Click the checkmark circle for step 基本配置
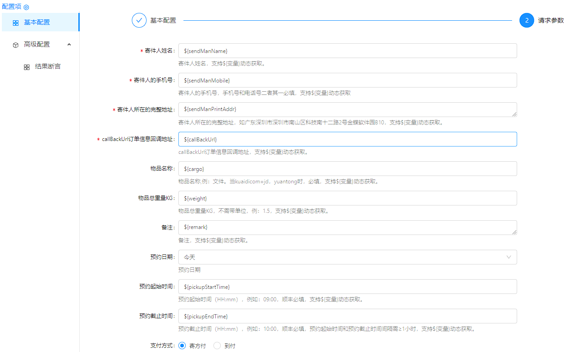 pos(139,20)
